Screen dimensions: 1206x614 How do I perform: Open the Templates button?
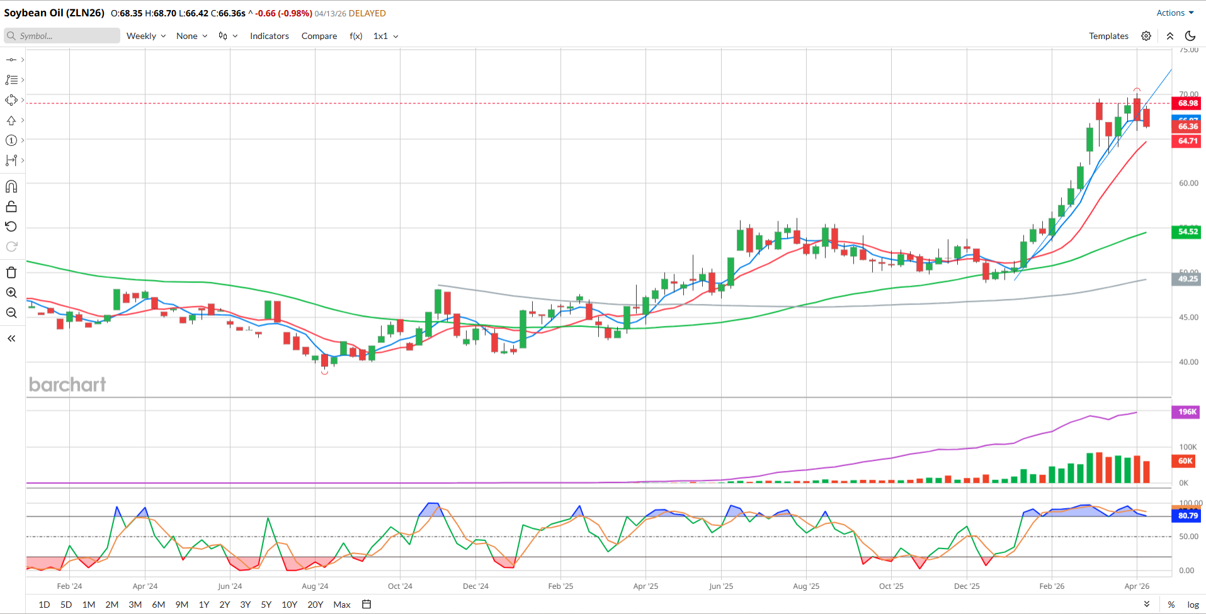[1108, 36]
